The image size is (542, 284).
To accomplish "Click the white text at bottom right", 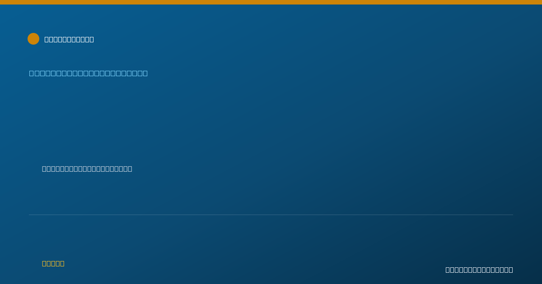I will (x=479, y=270).
